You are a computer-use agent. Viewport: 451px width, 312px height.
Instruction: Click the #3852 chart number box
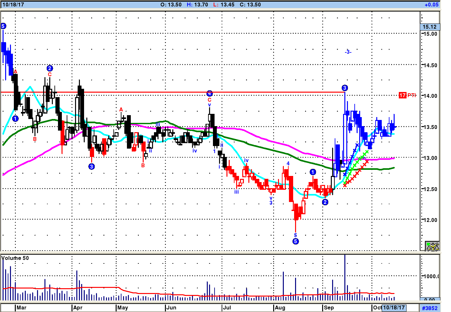(430, 308)
